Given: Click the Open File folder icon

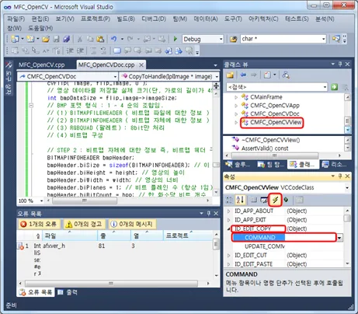Looking at the screenshot, I should pyautogui.click(x=46, y=39).
